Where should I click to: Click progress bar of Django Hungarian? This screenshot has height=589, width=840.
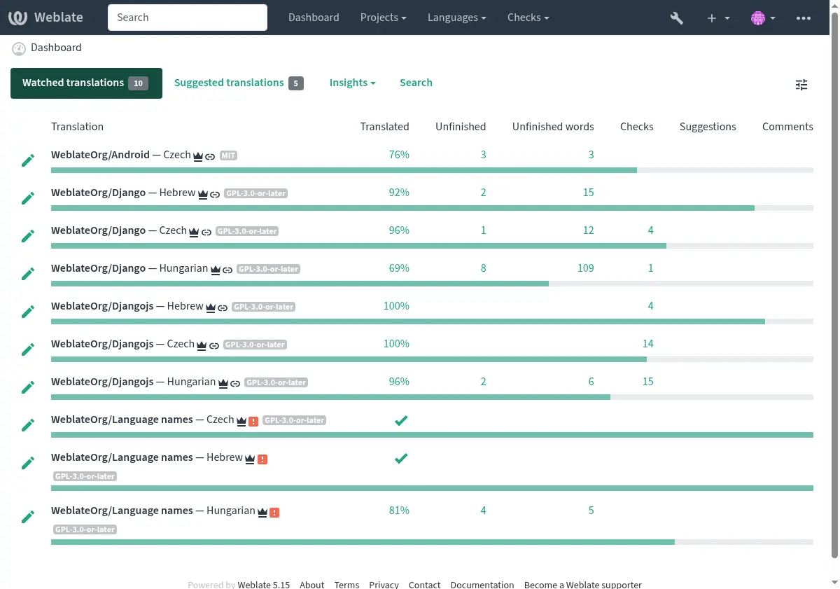pos(432,284)
